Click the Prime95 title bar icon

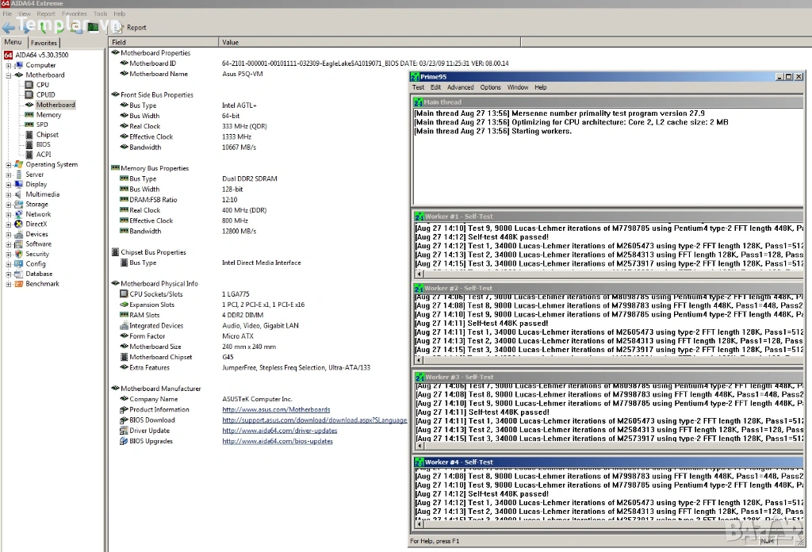[416, 77]
